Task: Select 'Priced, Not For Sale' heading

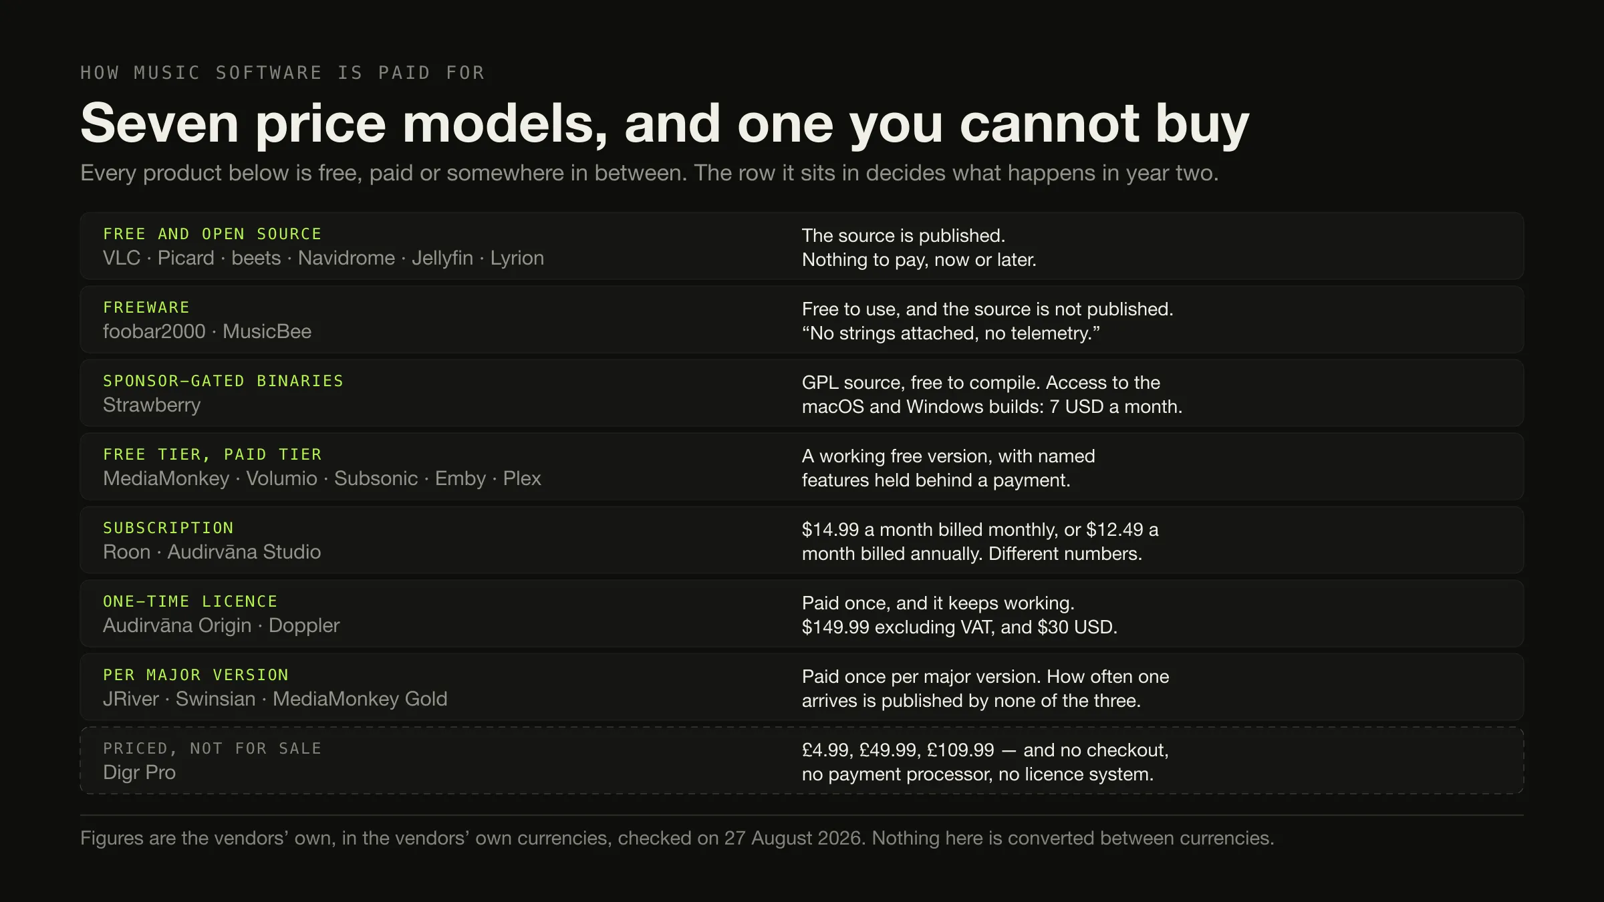Action: pos(212,748)
